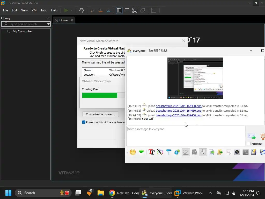Close the New Virtual Machine Wizard
Image resolution: width=265 pixels, height=199 pixels.
click(x=184, y=41)
